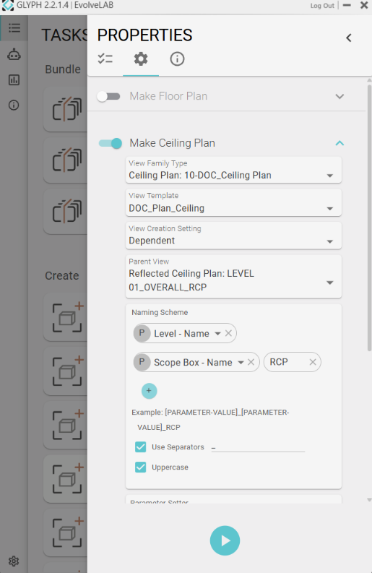
Task: Collapse the Properties panel with back chevron
Action: tap(349, 38)
